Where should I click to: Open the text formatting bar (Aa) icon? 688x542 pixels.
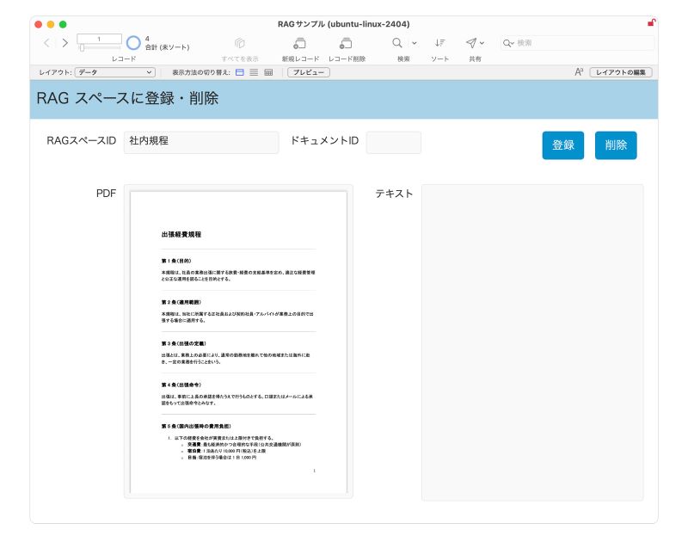click(x=580, y=72)
